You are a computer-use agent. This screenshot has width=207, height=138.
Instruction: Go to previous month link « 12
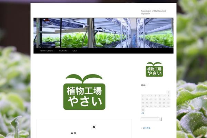(x=142, y=113)
